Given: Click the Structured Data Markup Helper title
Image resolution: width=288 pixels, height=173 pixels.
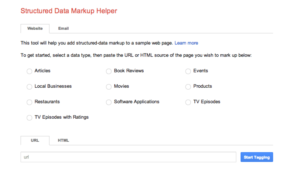Looking at the screenshot, I should coord(69,11).
